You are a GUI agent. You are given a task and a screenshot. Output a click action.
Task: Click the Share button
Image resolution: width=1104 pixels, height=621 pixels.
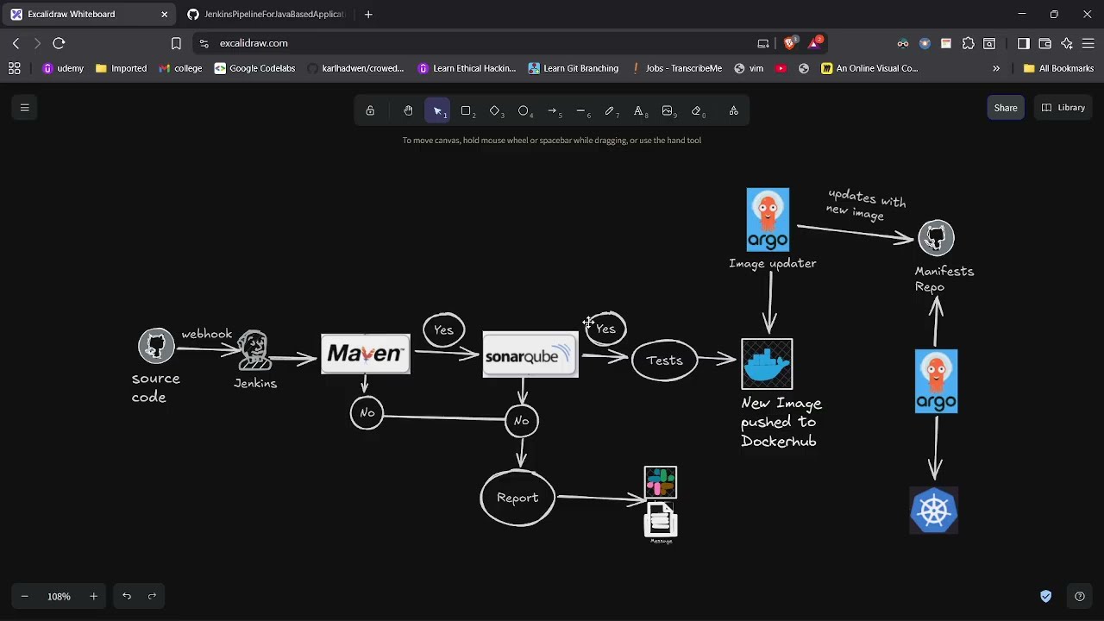1006,108
